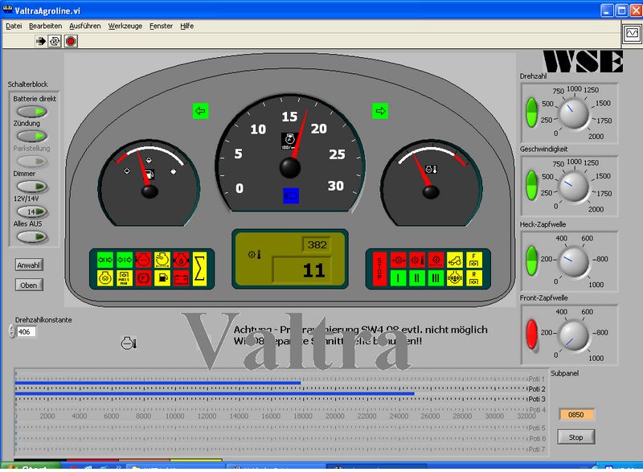Viewport: 643px width, 472px height.
Task: Click the Run Continuously toolbar icon
Action: (x=55, y=41)
